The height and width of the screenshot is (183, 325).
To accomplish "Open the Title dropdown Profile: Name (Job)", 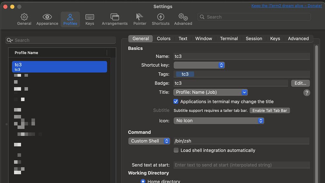I will [x=210, y=92].
